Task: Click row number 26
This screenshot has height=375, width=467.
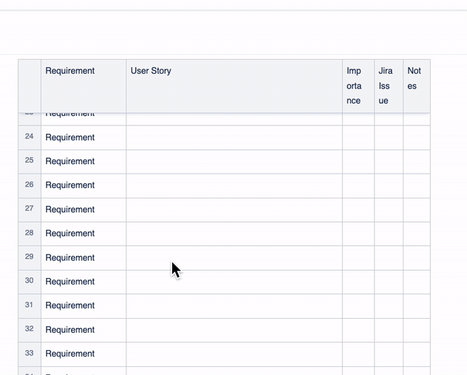Action: [29, 185]
